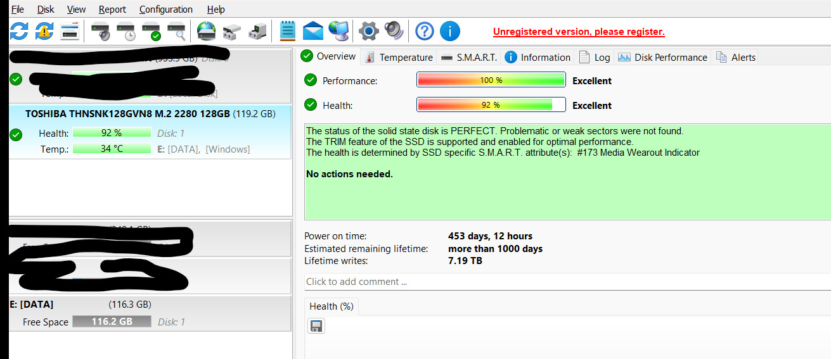Click the 116.2 GB free space bar
This screenshot has width=831, height=359.
pos(112,322)
